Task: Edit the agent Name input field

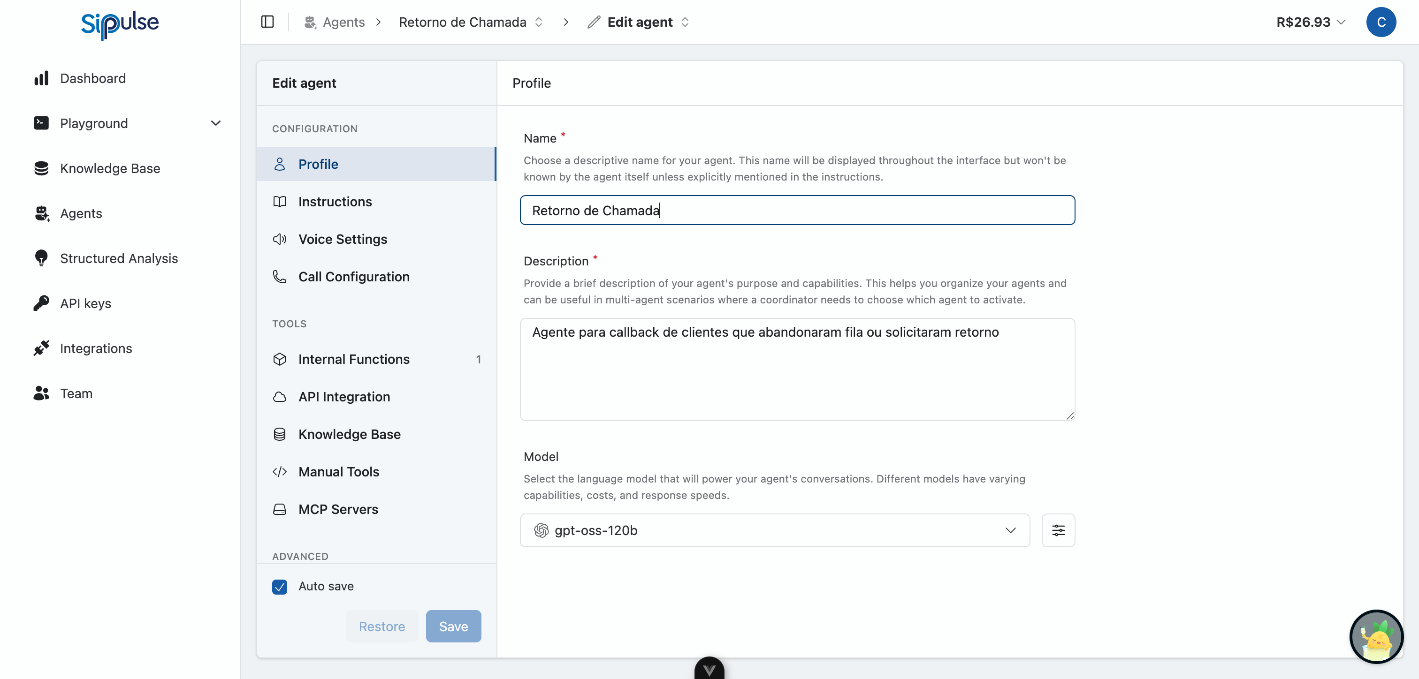Action: [x=796, y=211]
